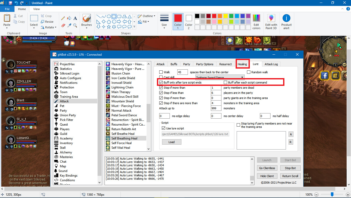Expand the Typhoon Sword Dance skill dropdown

(x=242, y=77)
